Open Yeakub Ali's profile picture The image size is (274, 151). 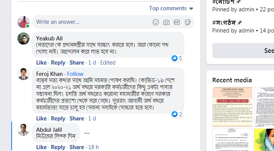(23, 39)
